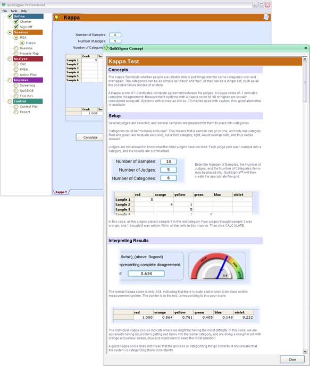
Task: Select the QuikDOE radio circle
Action: pyautogui.click(x=16, y=90)
